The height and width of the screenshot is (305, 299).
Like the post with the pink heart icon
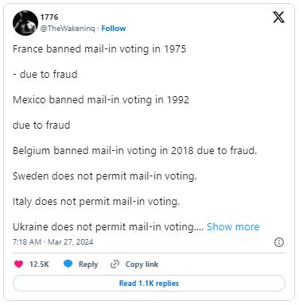18,264
